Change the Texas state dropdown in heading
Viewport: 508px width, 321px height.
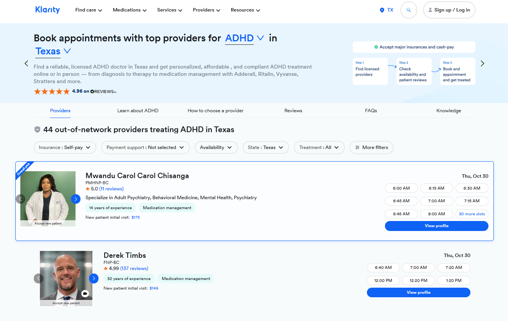tap(53, 51)
